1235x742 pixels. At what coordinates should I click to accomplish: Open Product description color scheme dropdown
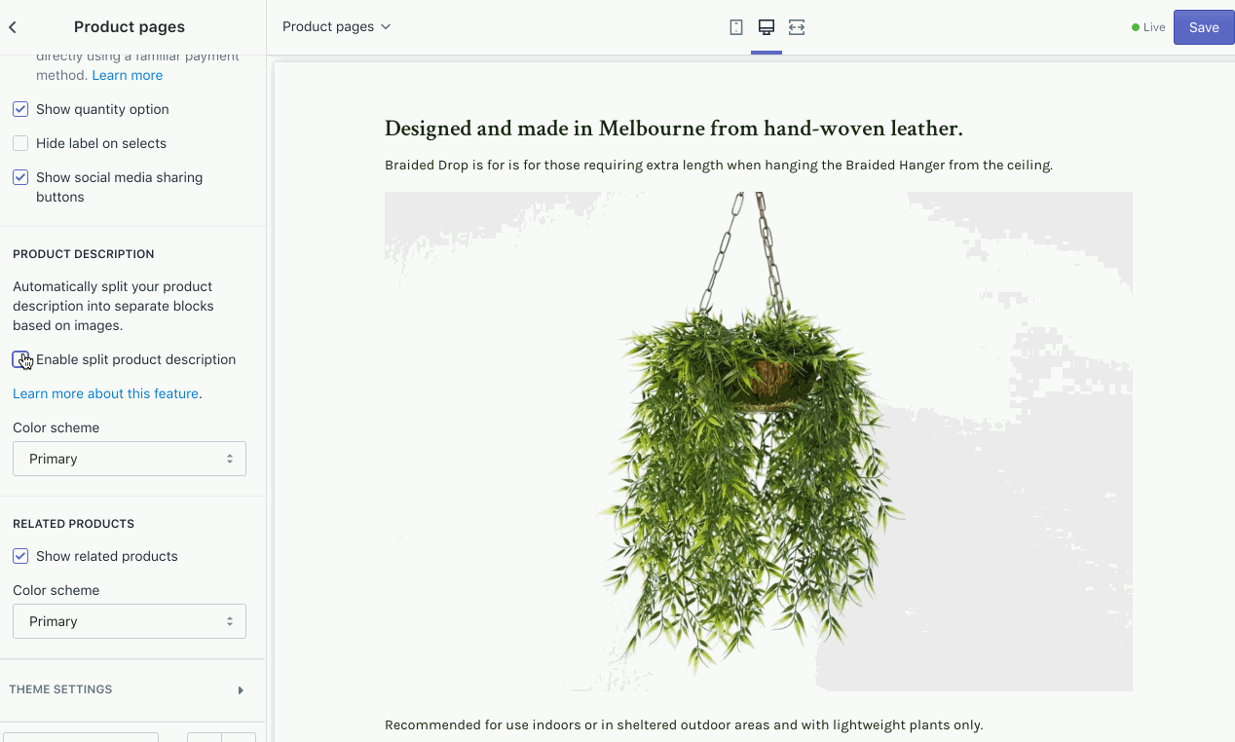tap(130, 459)
